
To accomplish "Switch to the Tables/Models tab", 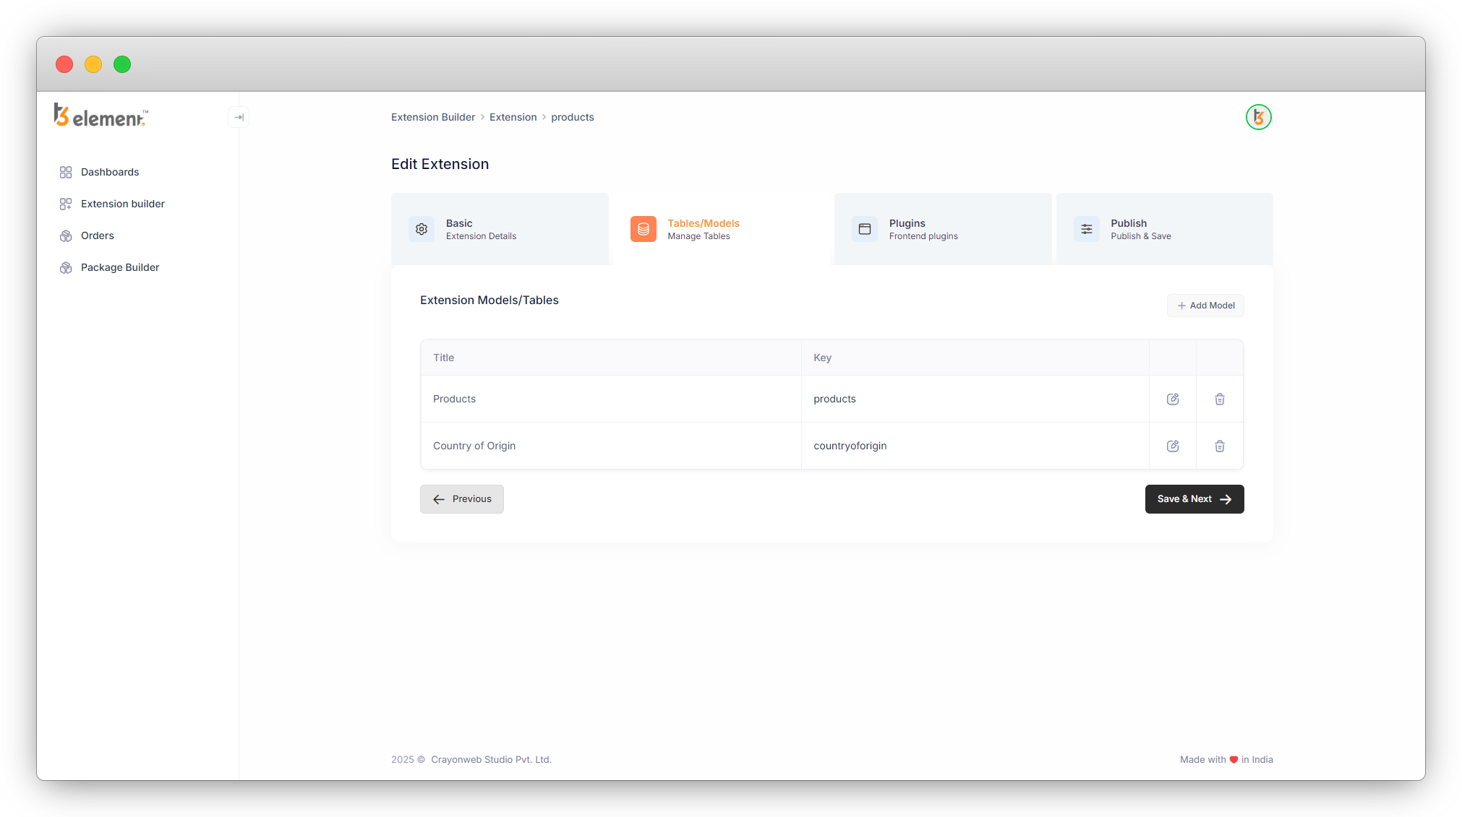I will coord(720,229).
